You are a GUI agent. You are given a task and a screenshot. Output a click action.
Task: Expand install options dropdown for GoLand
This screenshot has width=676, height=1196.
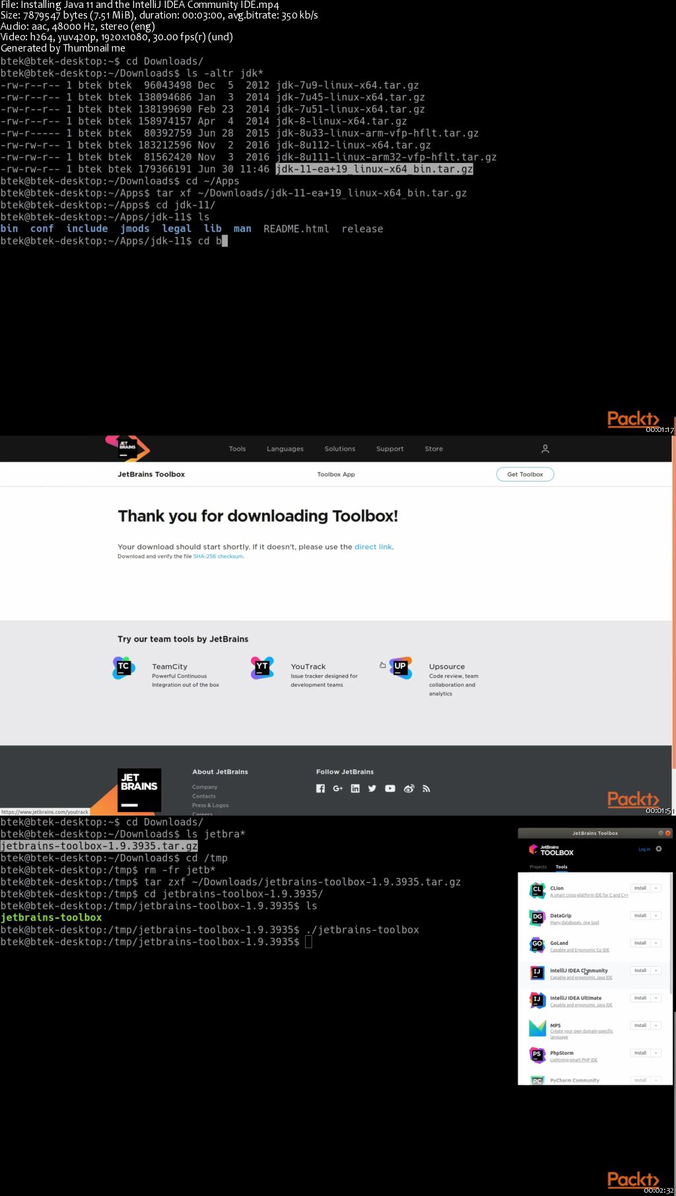656,943
